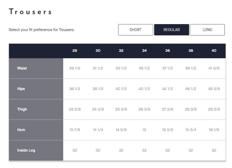Image resolution: width=232 pixels, height=168 pixels.
Task: Click the thigh value 25 3/8
Action: tap(121, 109)
